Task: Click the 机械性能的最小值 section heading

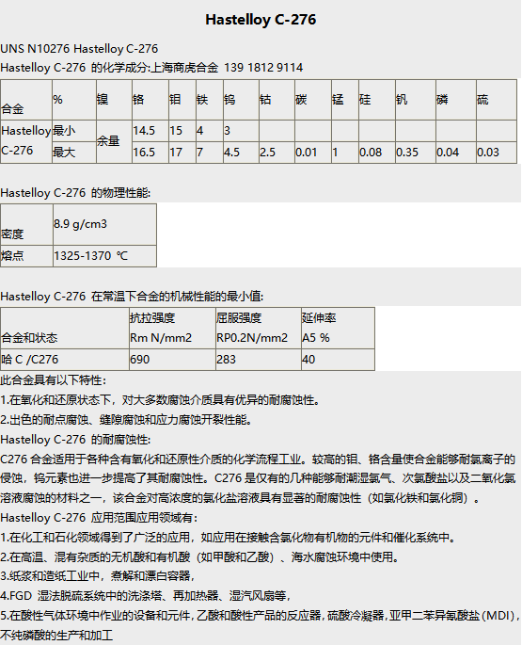Action: coord(132,297)
